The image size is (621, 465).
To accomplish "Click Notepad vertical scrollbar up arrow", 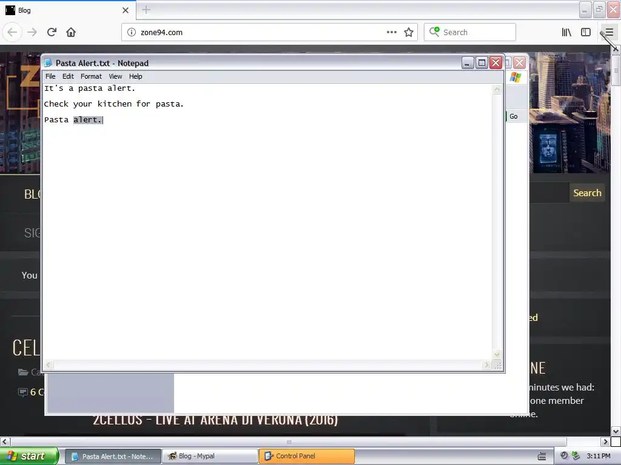I will click(x=497, y=90).
